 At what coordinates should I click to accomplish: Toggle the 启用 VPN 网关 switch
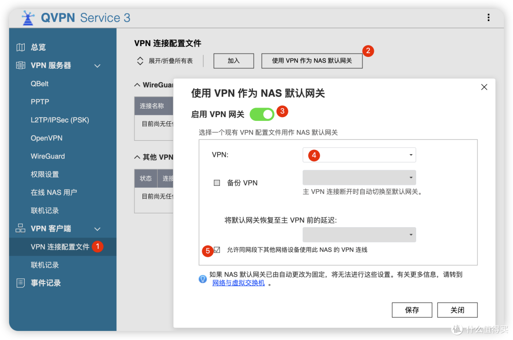click(262, 114)
